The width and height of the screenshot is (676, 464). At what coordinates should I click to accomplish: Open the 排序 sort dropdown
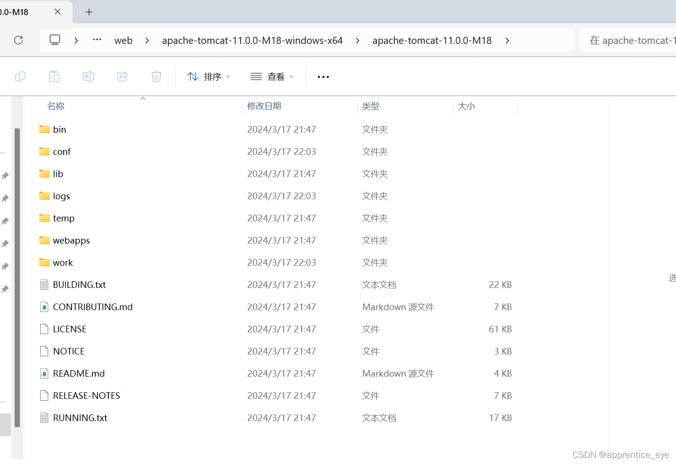pos(208,76)
